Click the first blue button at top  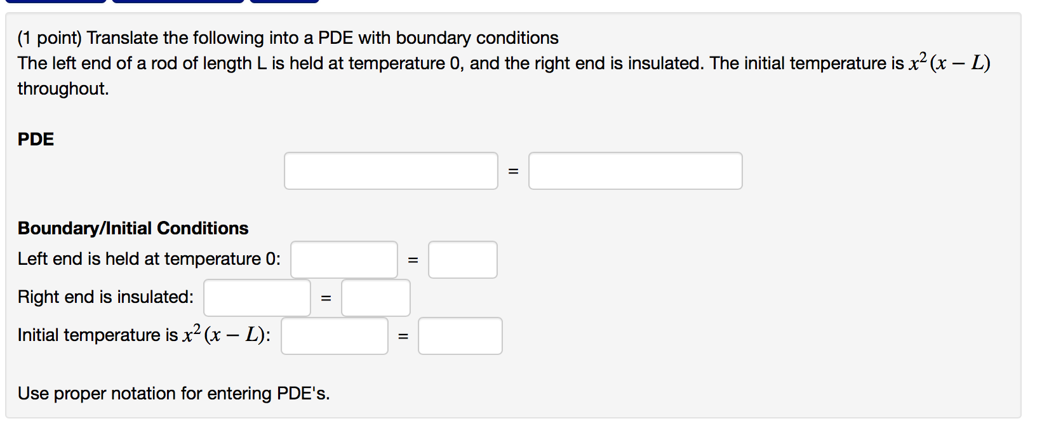pos(56,2)
